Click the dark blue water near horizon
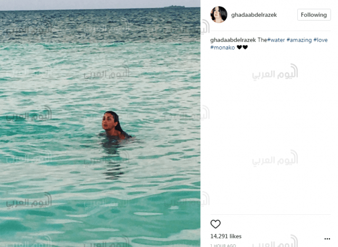 100,23
